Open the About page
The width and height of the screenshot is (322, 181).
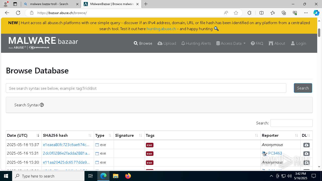point(277,43)
